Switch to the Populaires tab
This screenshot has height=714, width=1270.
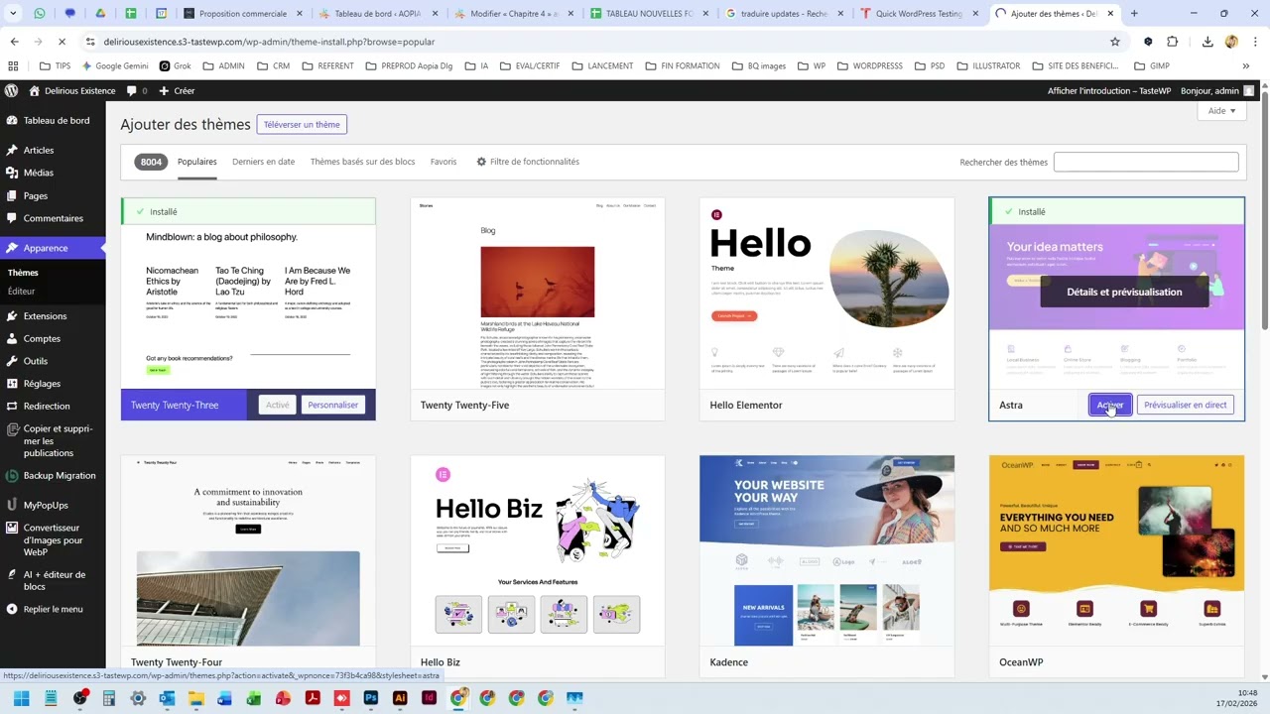coord(197,162)
